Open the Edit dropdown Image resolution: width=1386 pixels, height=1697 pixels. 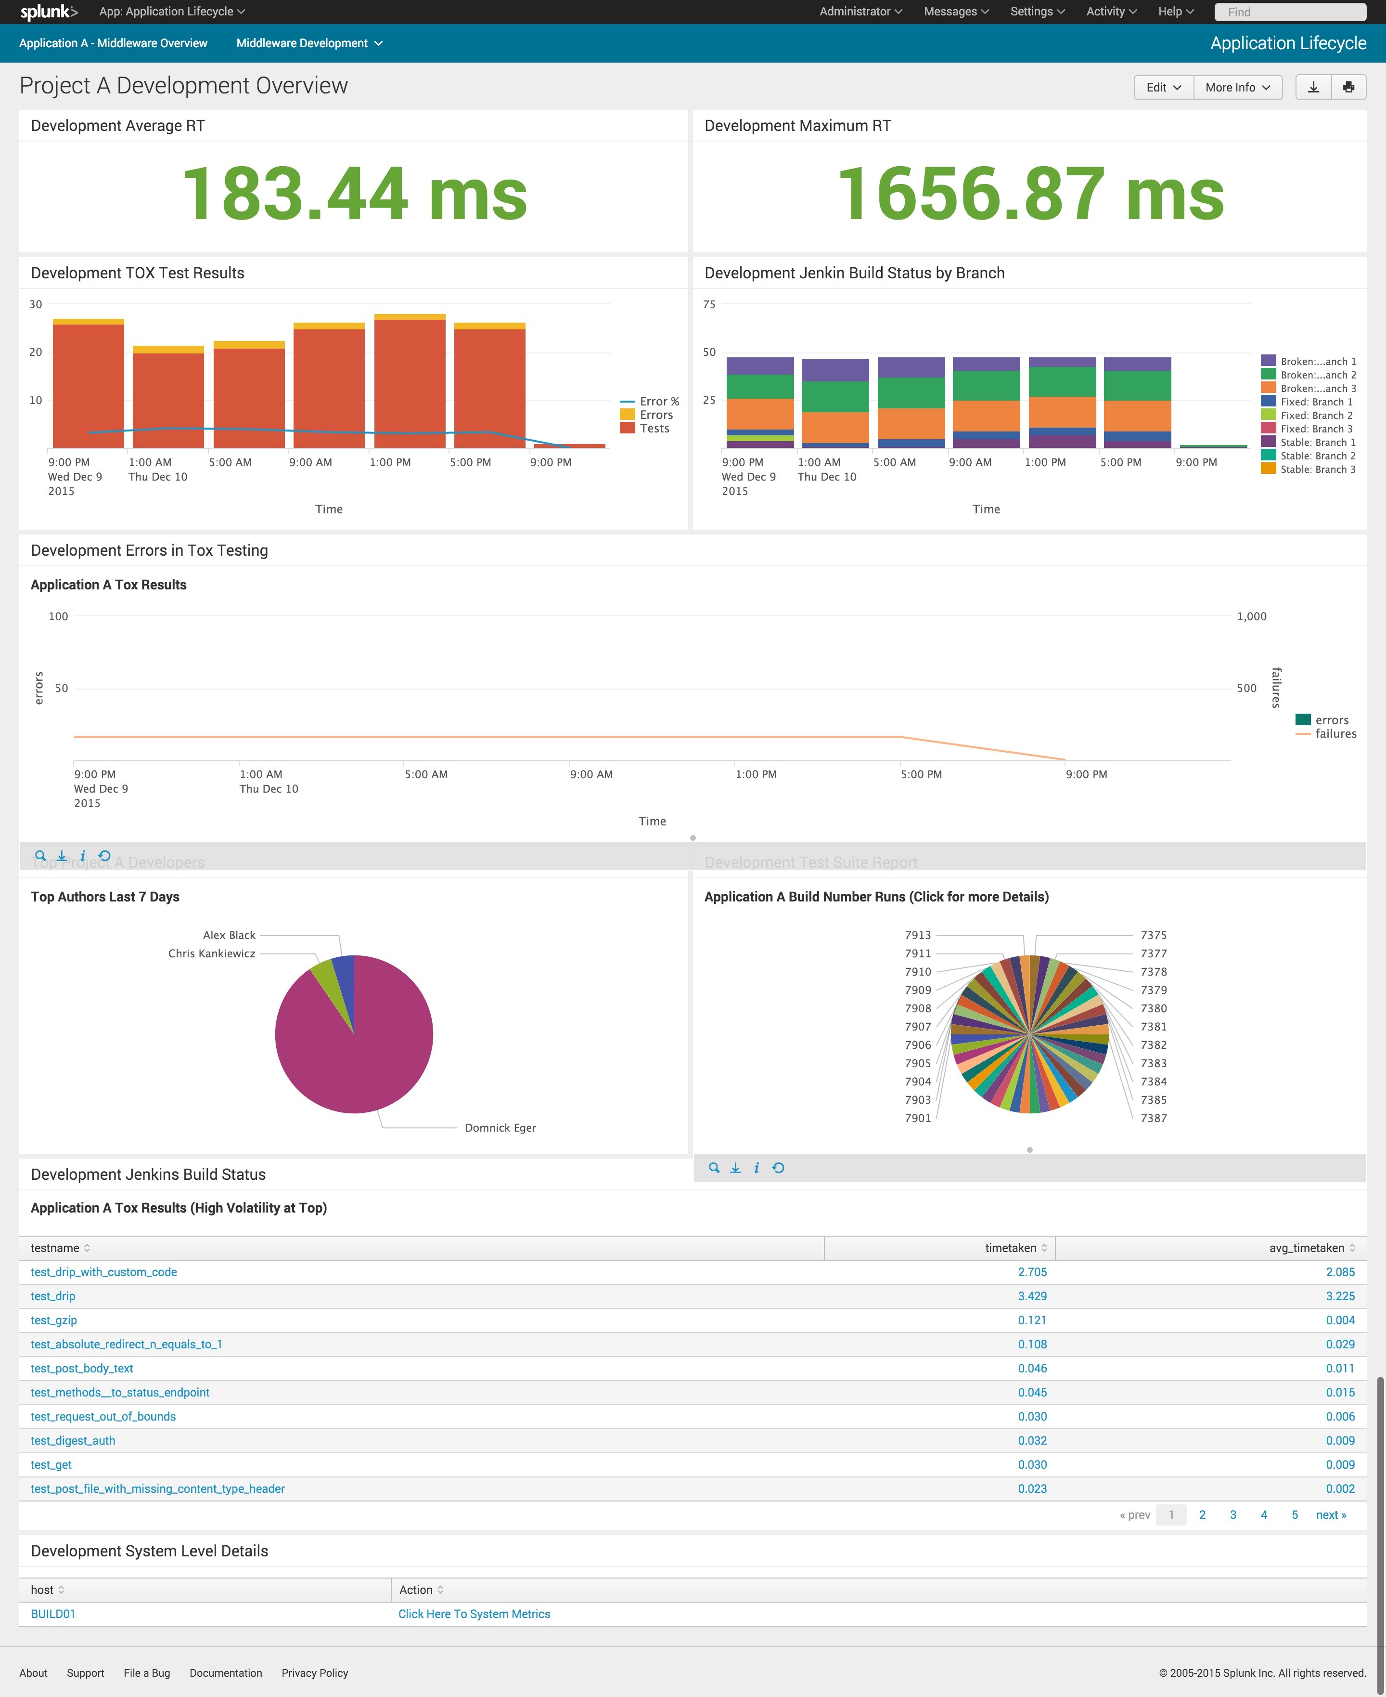[1162, 87]
